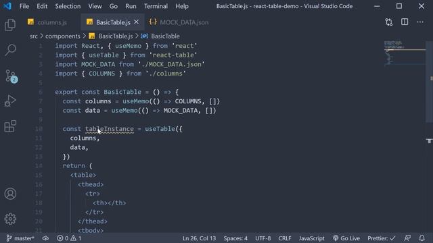
Task: Maximize the VS Code window
Action: point(399,6)
